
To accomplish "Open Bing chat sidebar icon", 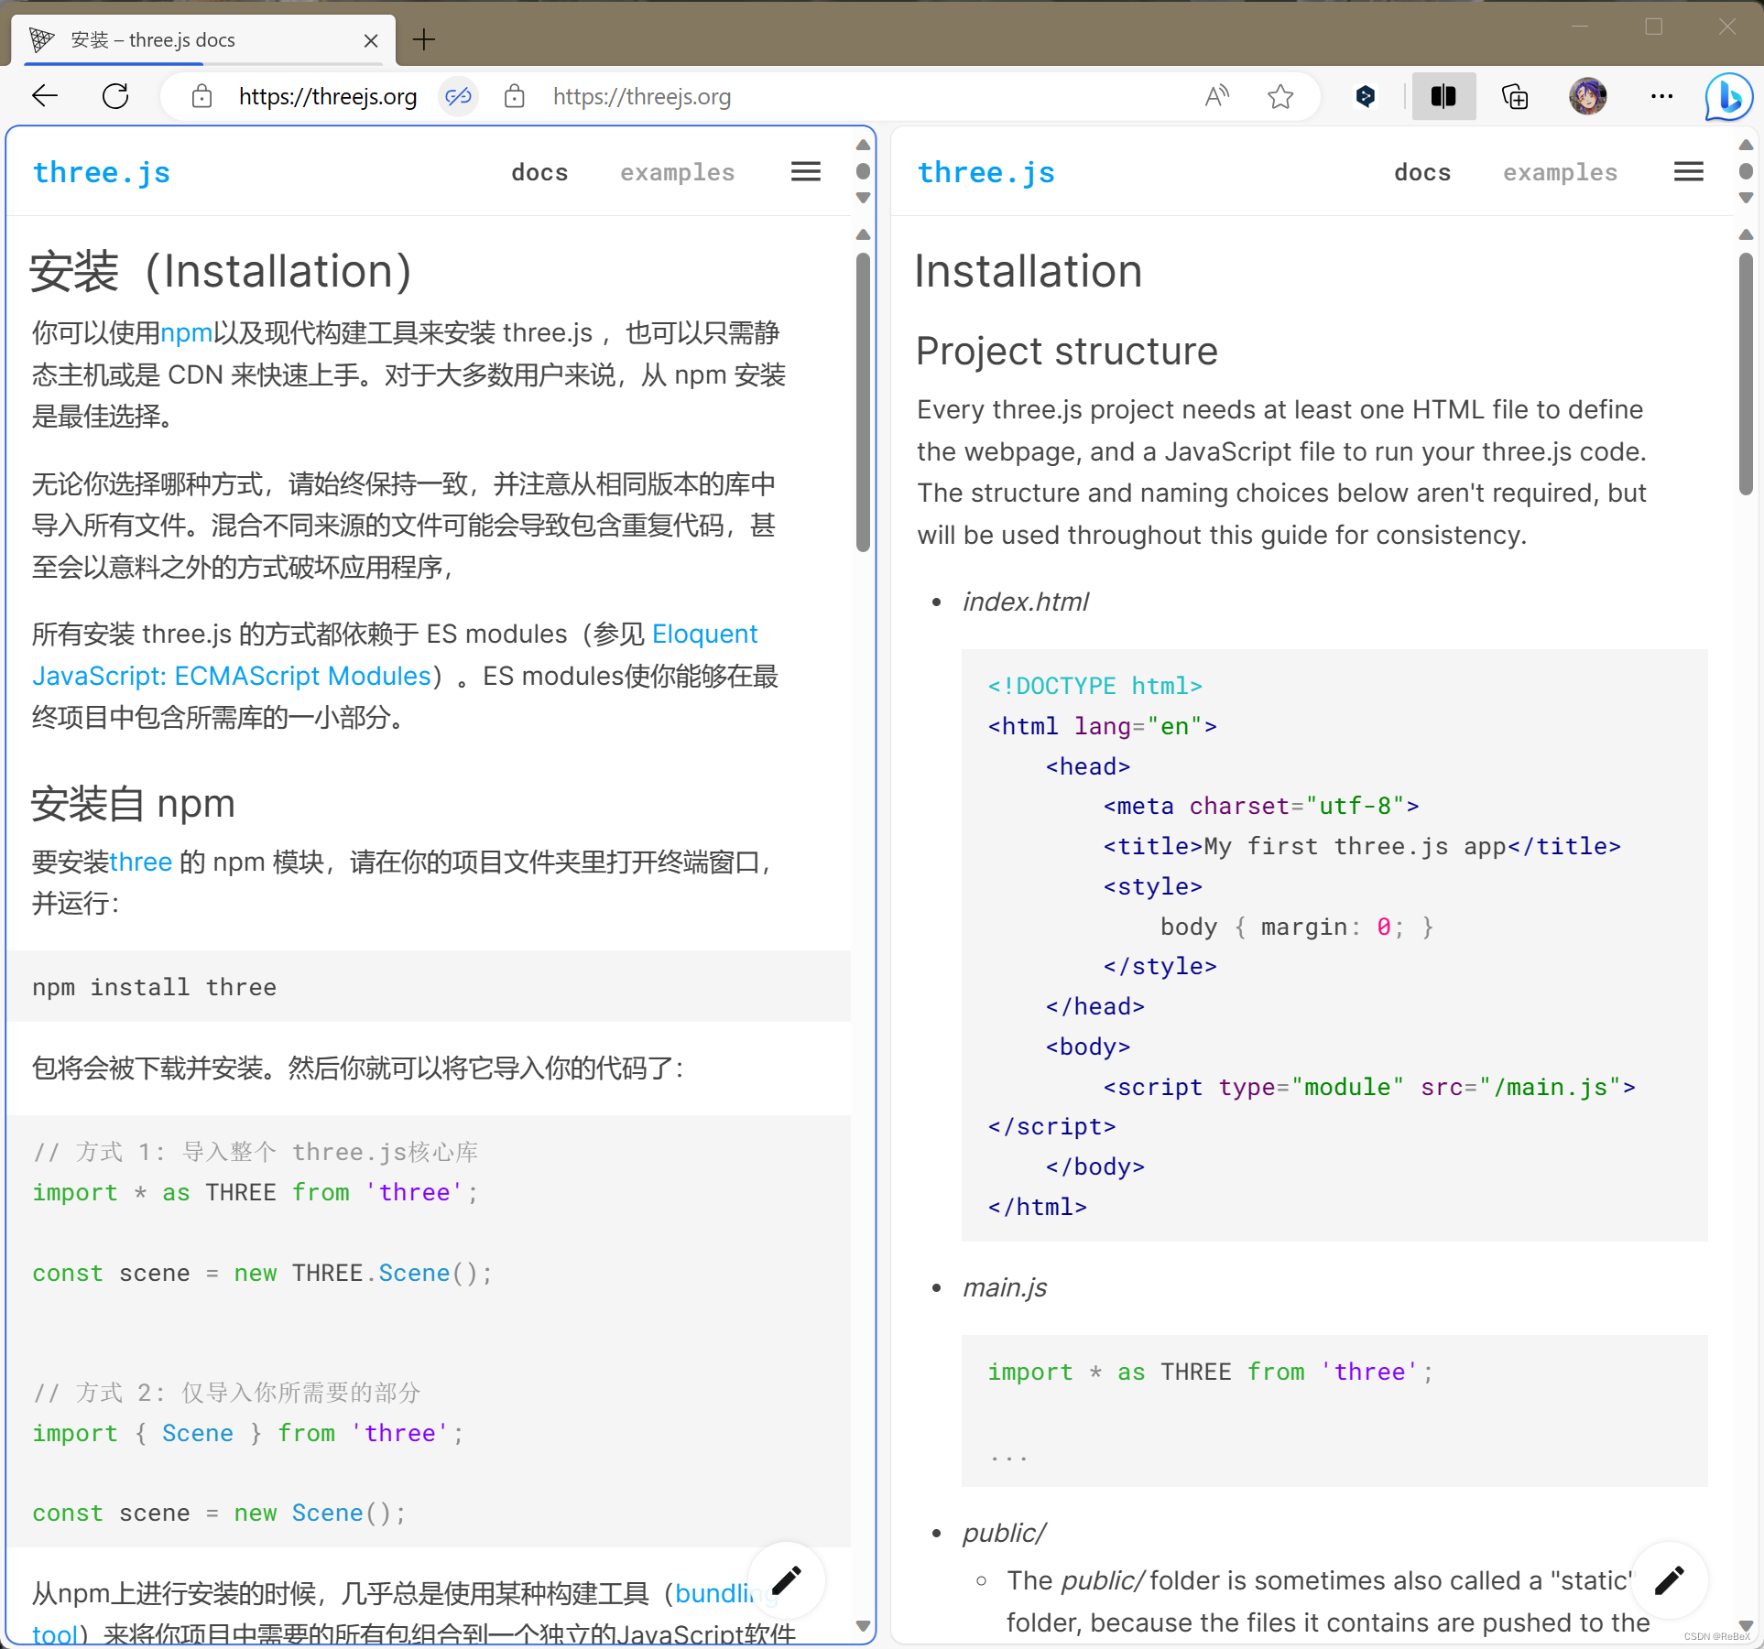I will tap(1727, 96).
